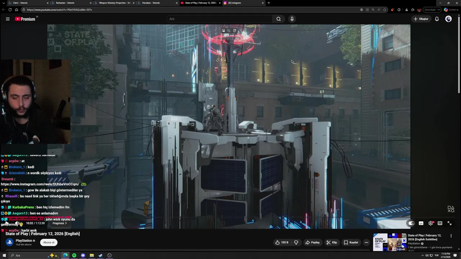Add page to favorites star icon

click(x=385, y=10)
